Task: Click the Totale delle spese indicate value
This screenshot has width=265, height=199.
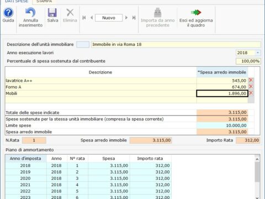Action: pyautogui.click(x=222, y=112)
